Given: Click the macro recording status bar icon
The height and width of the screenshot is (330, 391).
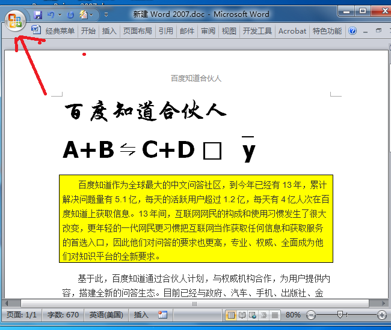Looking at the screenshot, I should click(x=162, y=315).
